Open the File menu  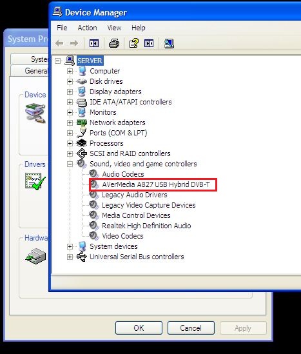(62, 28)
